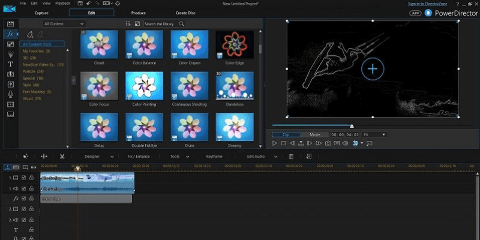Click the Keyframe button
Screen dimensions: 480x240
(x=214, y=156)
